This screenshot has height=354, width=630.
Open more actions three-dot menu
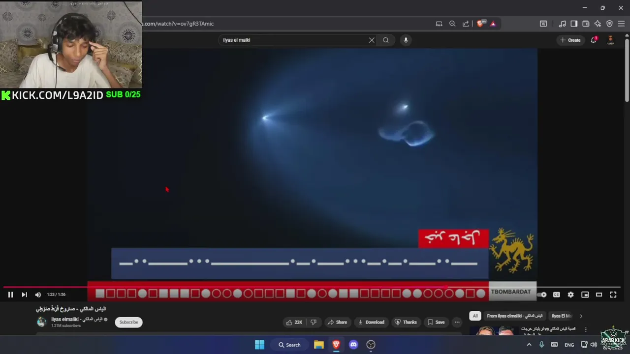457,322
